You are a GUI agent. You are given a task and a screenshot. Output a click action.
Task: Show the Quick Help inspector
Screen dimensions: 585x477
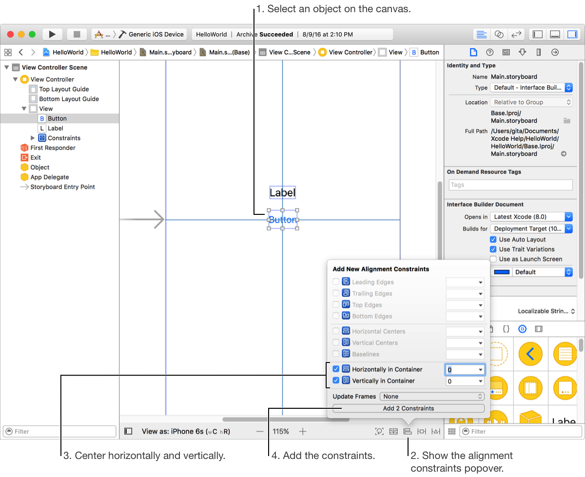pyautogui.click(x=490, y=52)
